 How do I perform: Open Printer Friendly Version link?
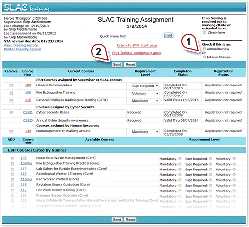click(x=23, y=49)
